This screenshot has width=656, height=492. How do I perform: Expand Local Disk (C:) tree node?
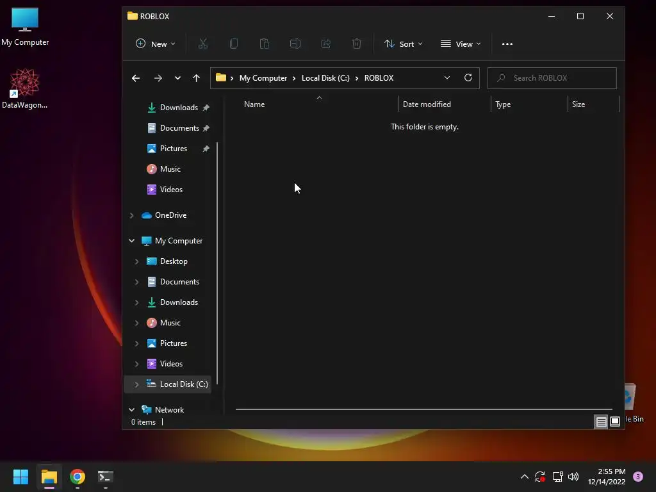click(x=137, y=384)
